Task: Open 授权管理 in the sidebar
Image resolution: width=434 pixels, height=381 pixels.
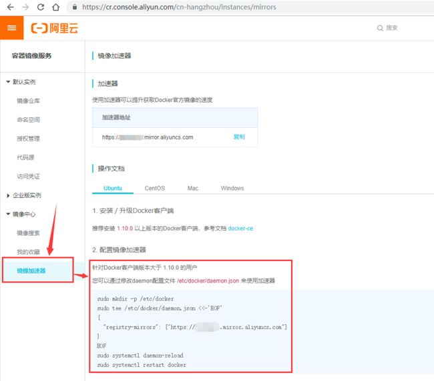Action: (28, 139)
